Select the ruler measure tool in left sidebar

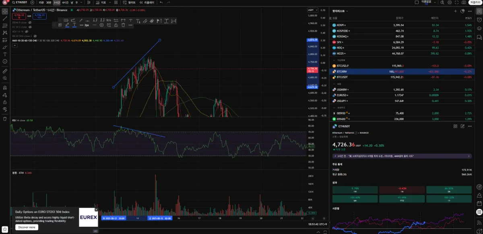(5, 71)
